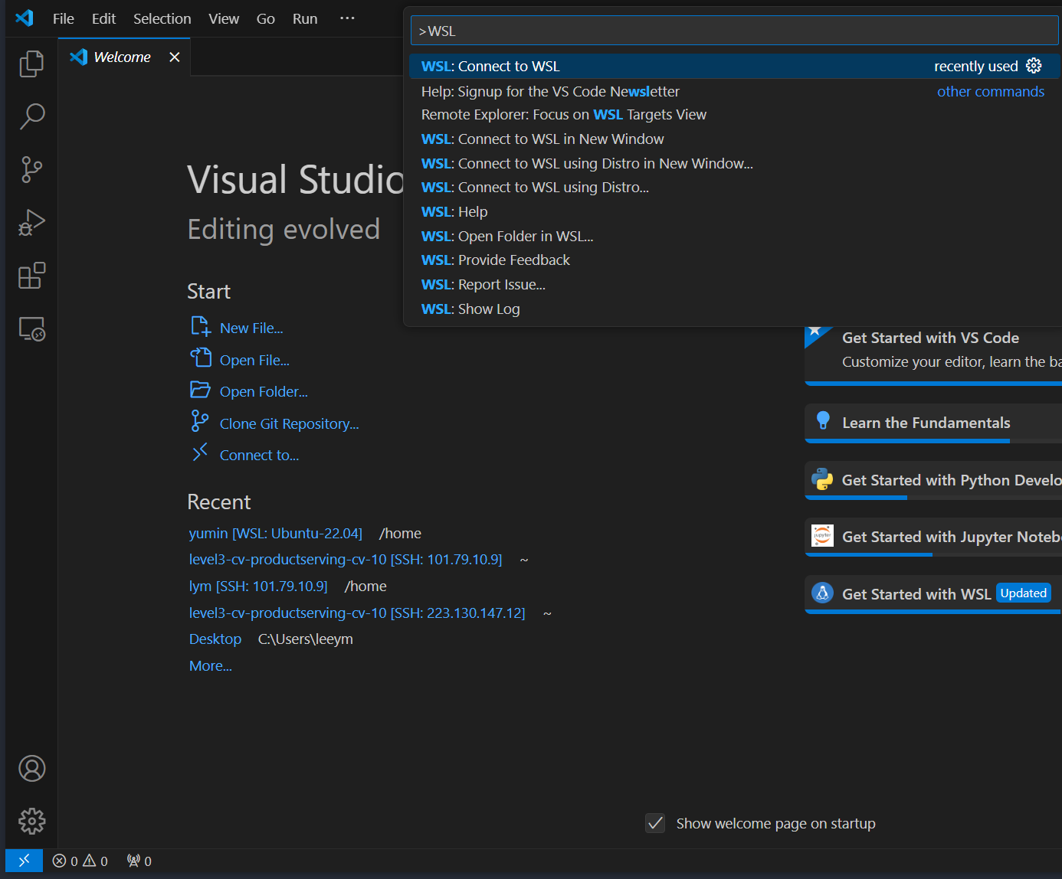The height and width of the screenshot is (879, 1062).
Task: Open the File menu
Action: pyautogui.click(x=64, y=18)
